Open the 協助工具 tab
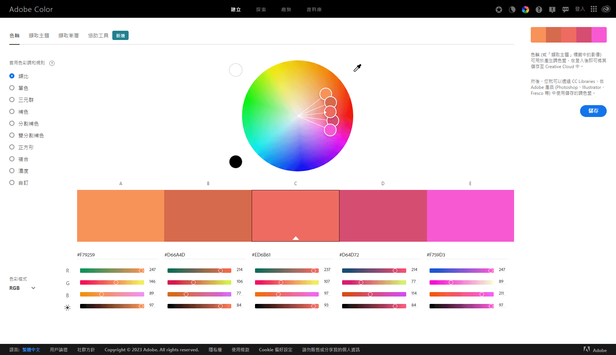The height and width of the screenshot is (355, 616). [x=98, y=36]
